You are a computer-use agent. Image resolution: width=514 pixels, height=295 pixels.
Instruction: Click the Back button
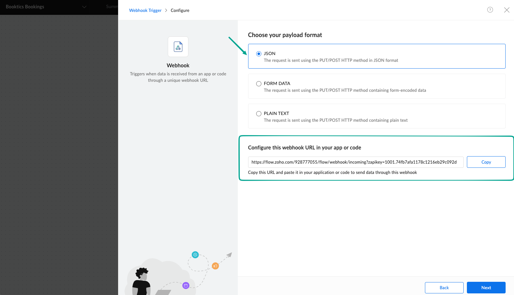[444, 288]
